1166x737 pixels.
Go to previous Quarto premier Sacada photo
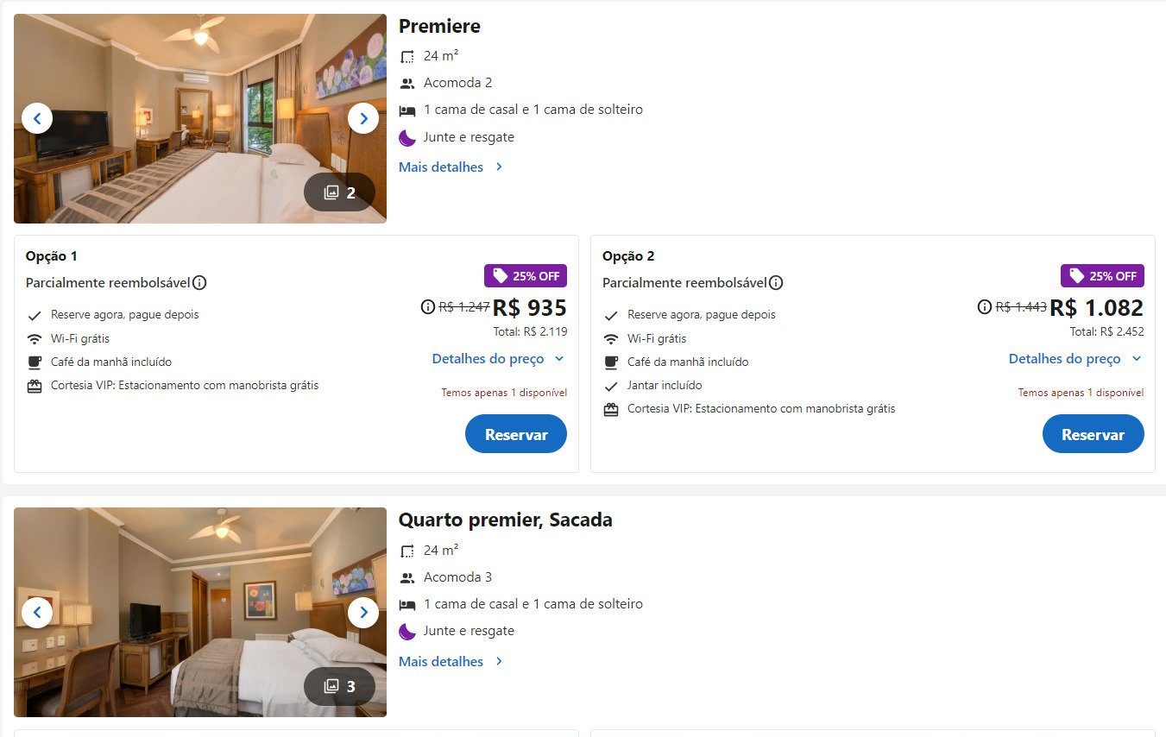point(37,613)
